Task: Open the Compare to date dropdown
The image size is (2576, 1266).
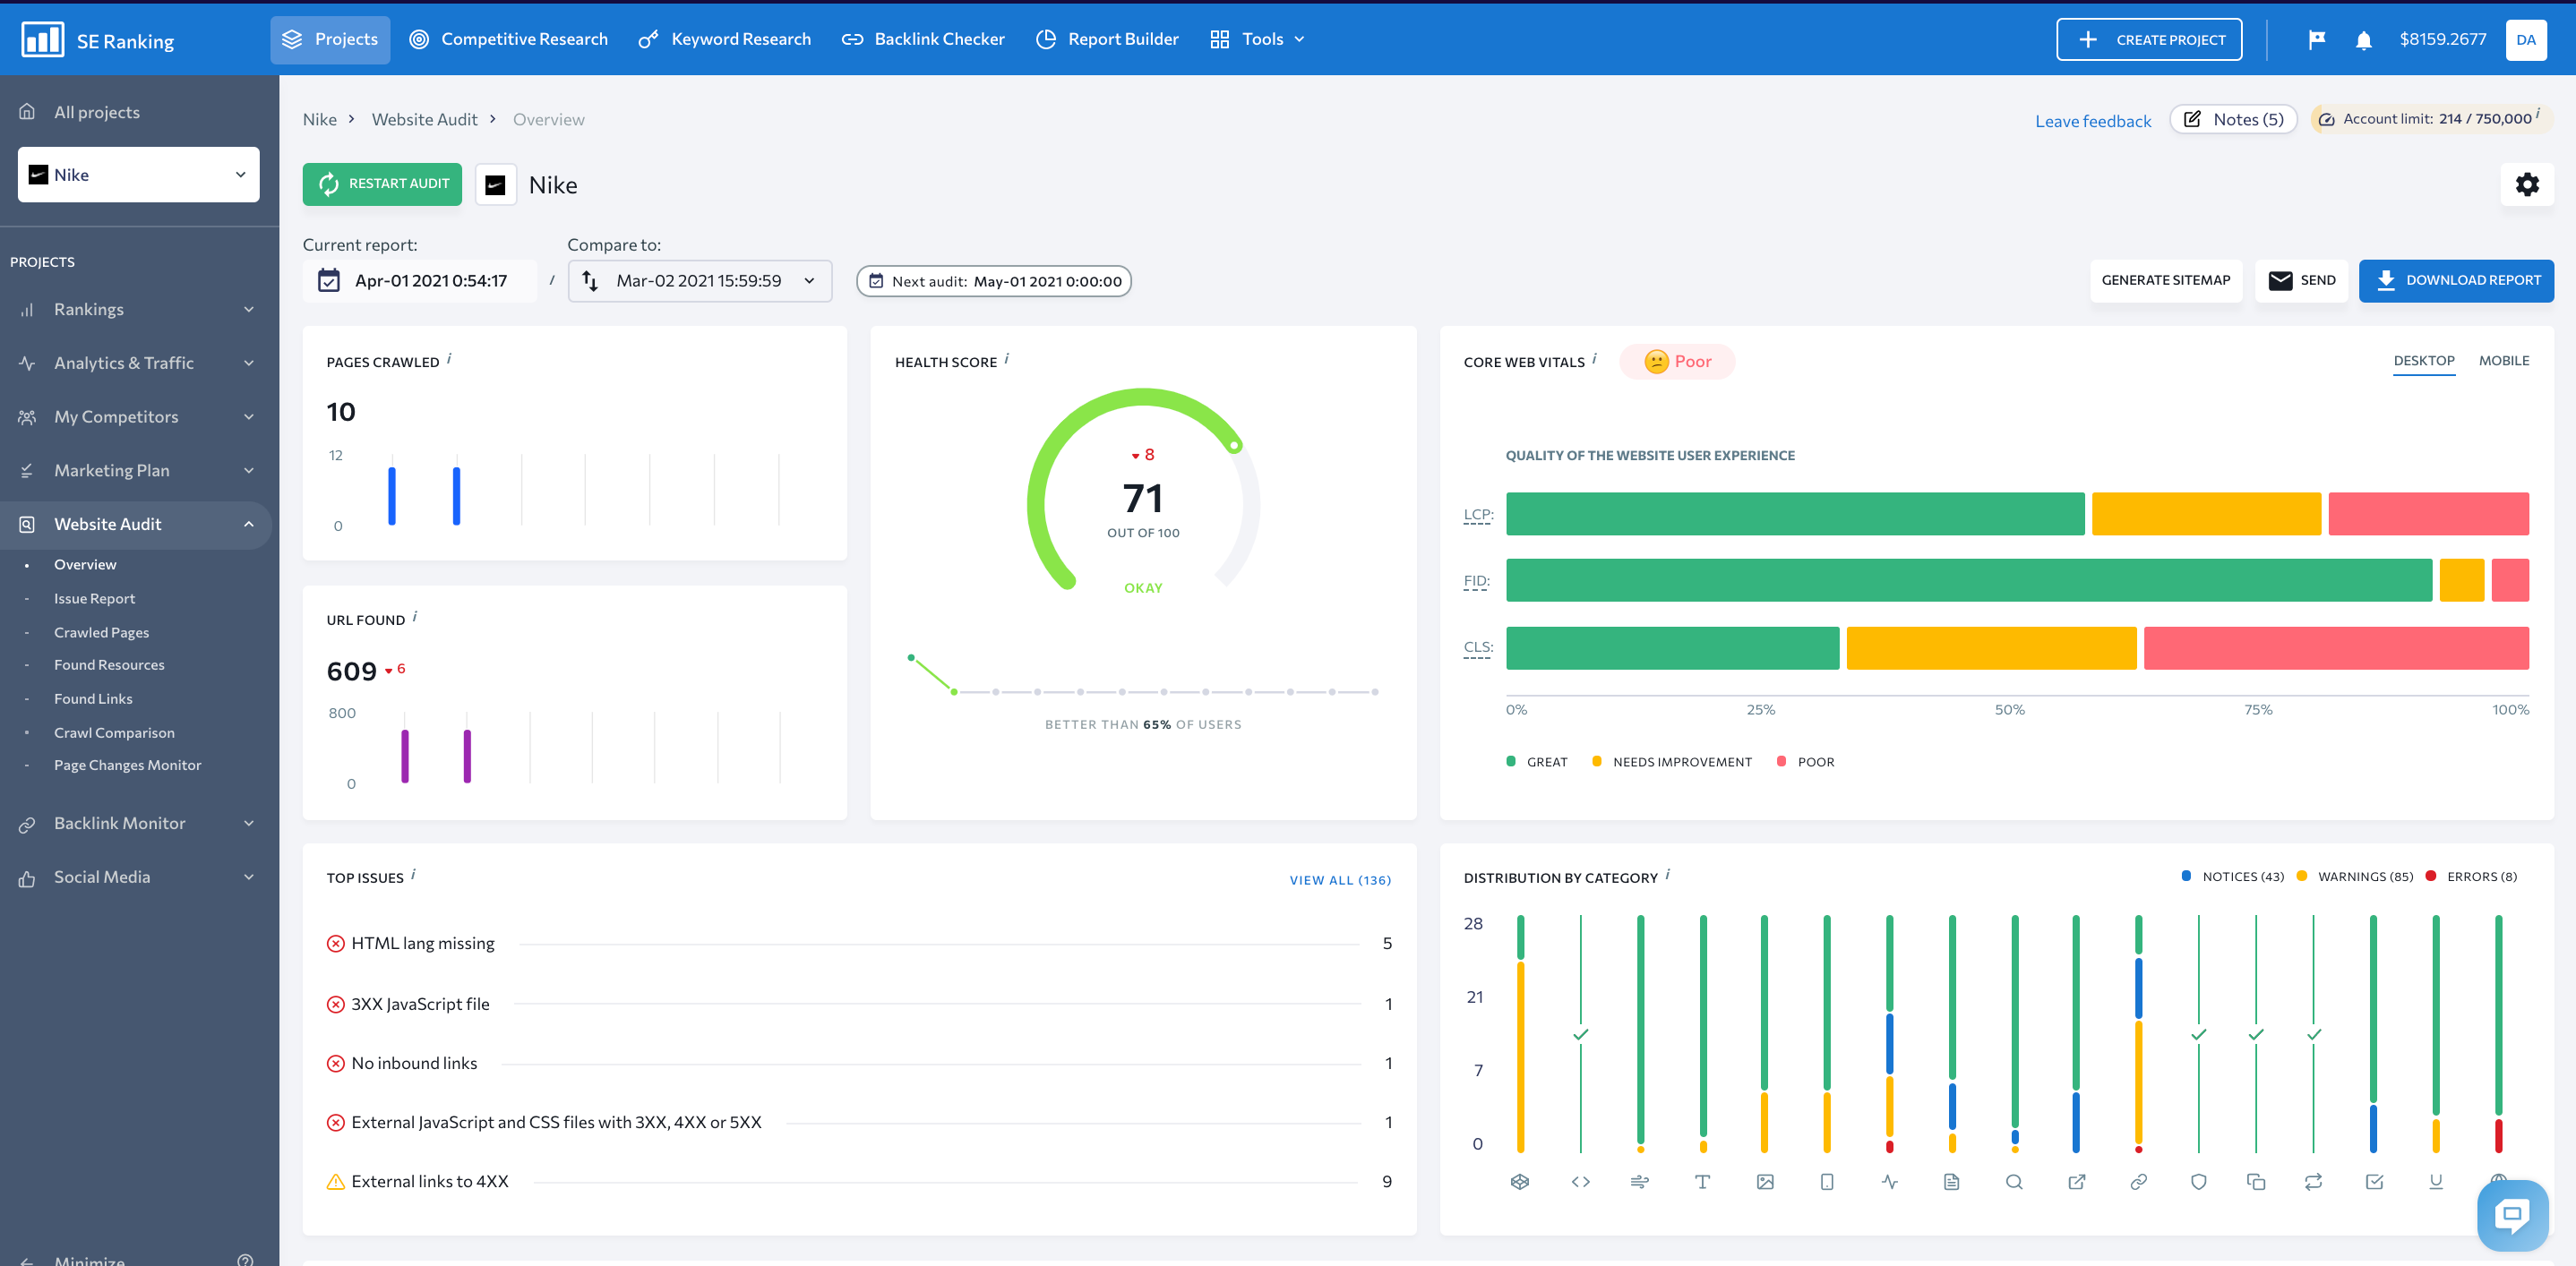Action: (810, 281)
